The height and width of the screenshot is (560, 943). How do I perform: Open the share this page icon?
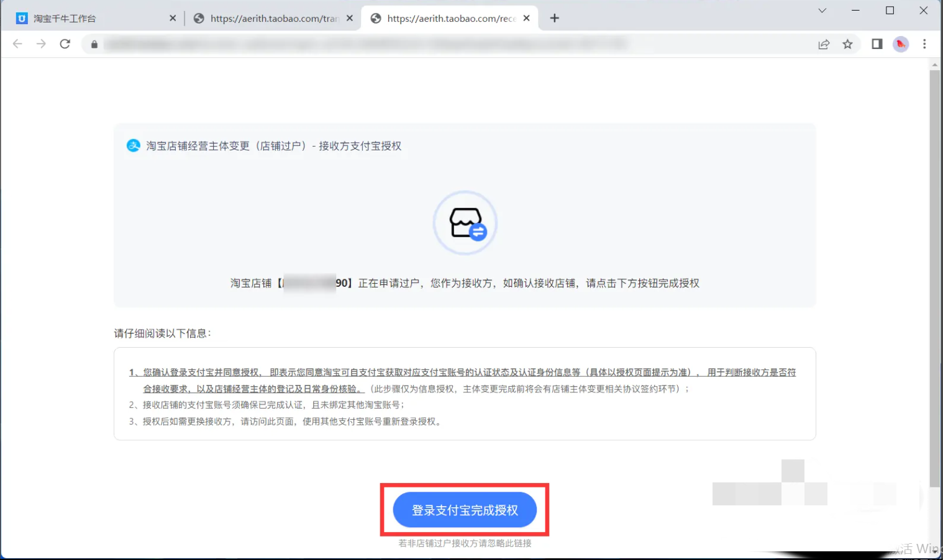pos(824,44)
